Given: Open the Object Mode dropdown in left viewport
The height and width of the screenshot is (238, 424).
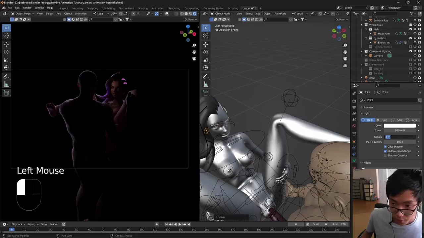Looking at the screenshot, I should coord(23,14).
